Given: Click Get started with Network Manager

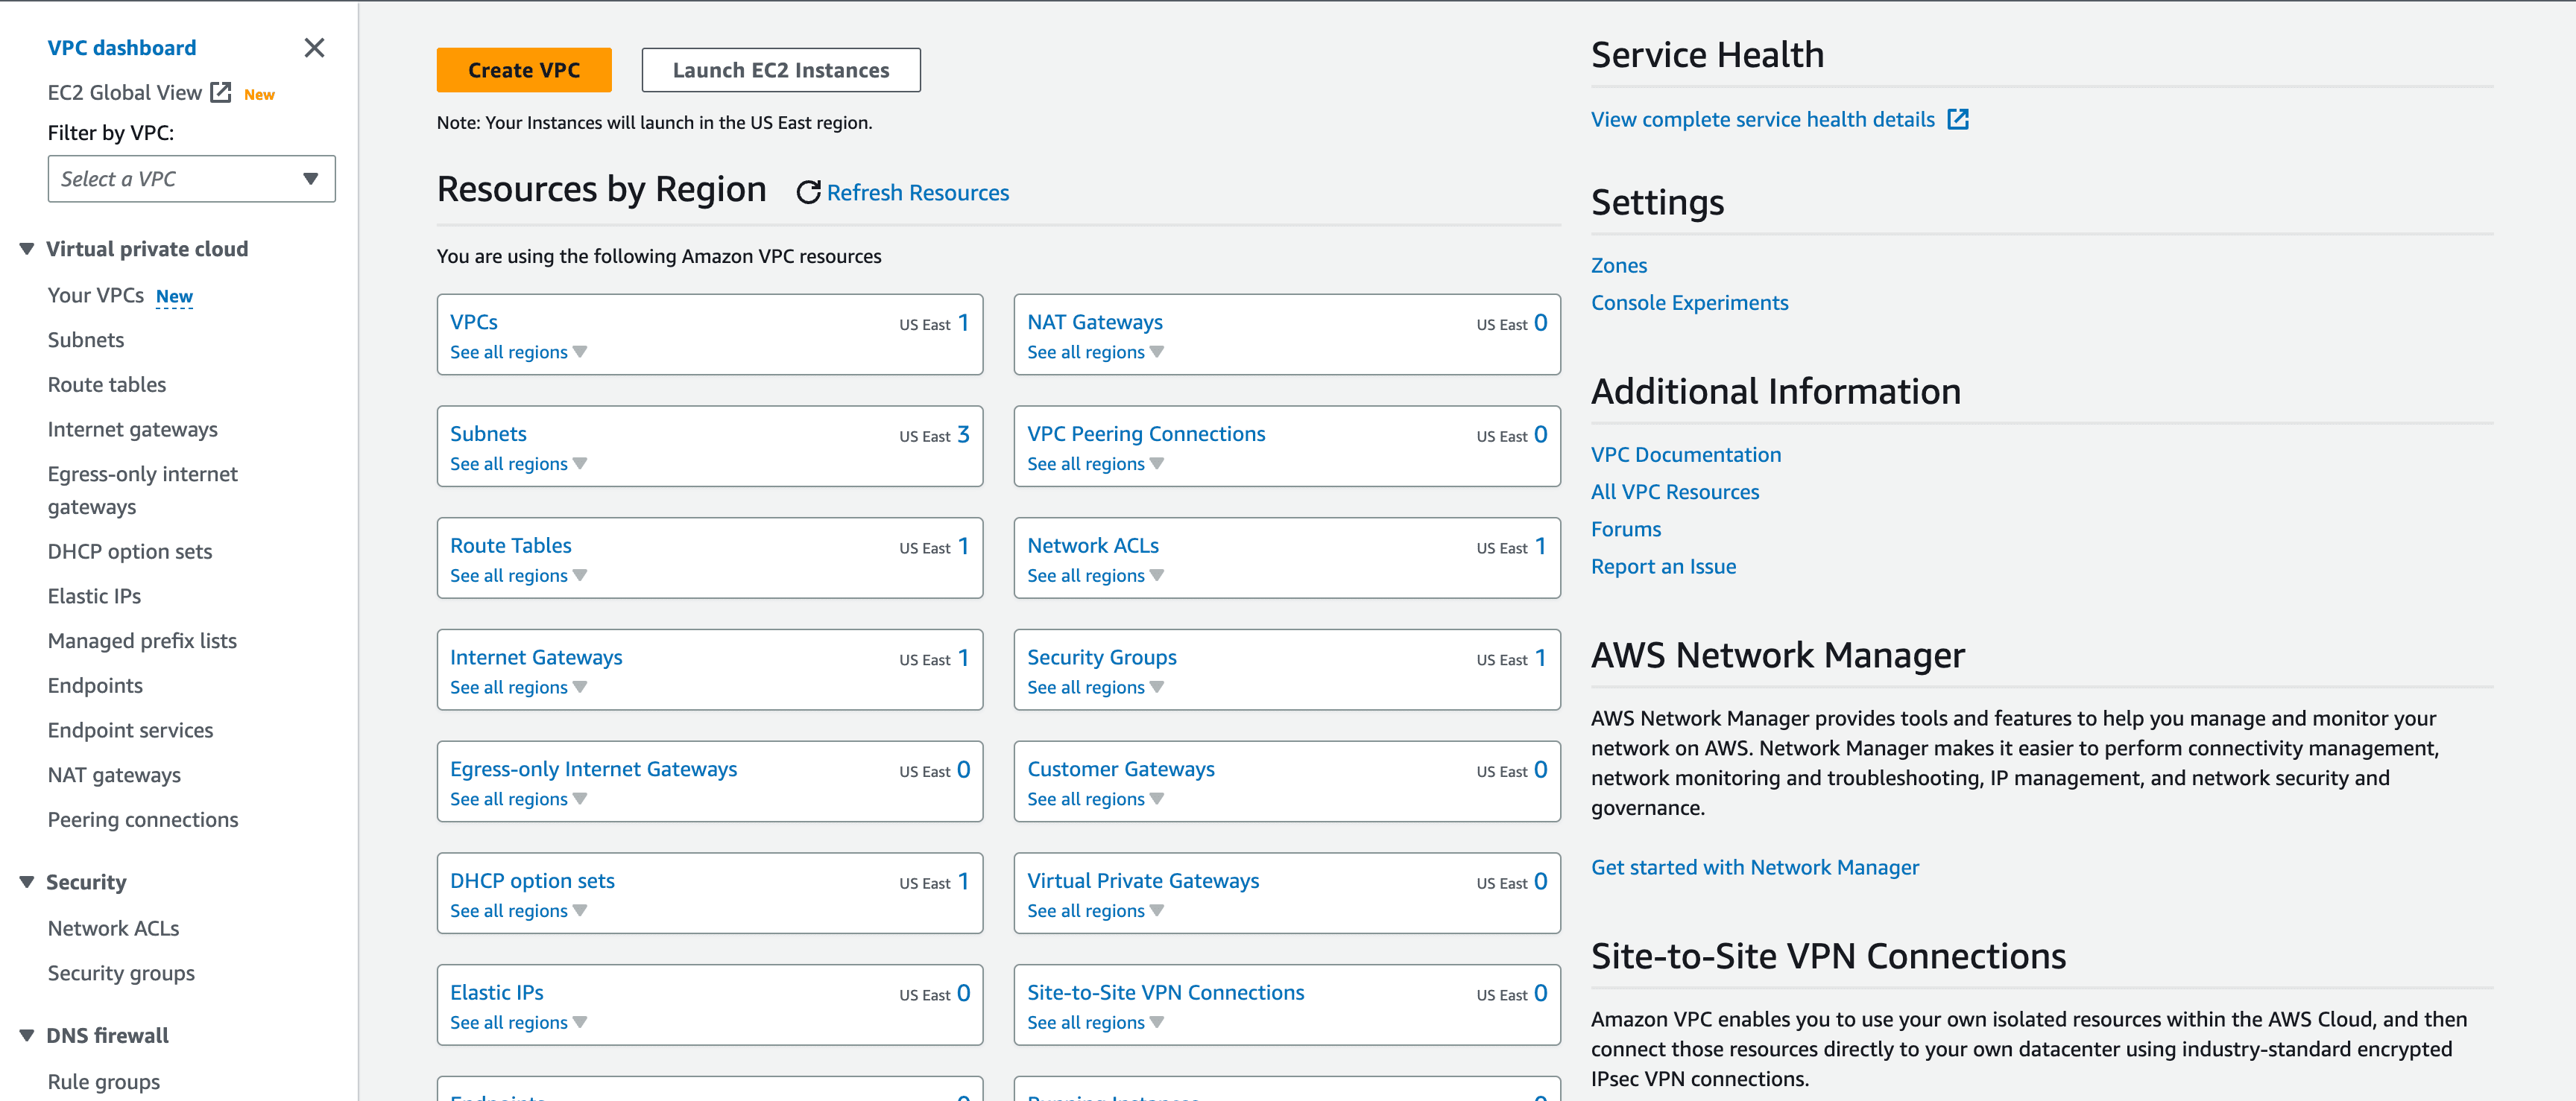Looking at the screenshot, I should click(x=1754, y=867).
